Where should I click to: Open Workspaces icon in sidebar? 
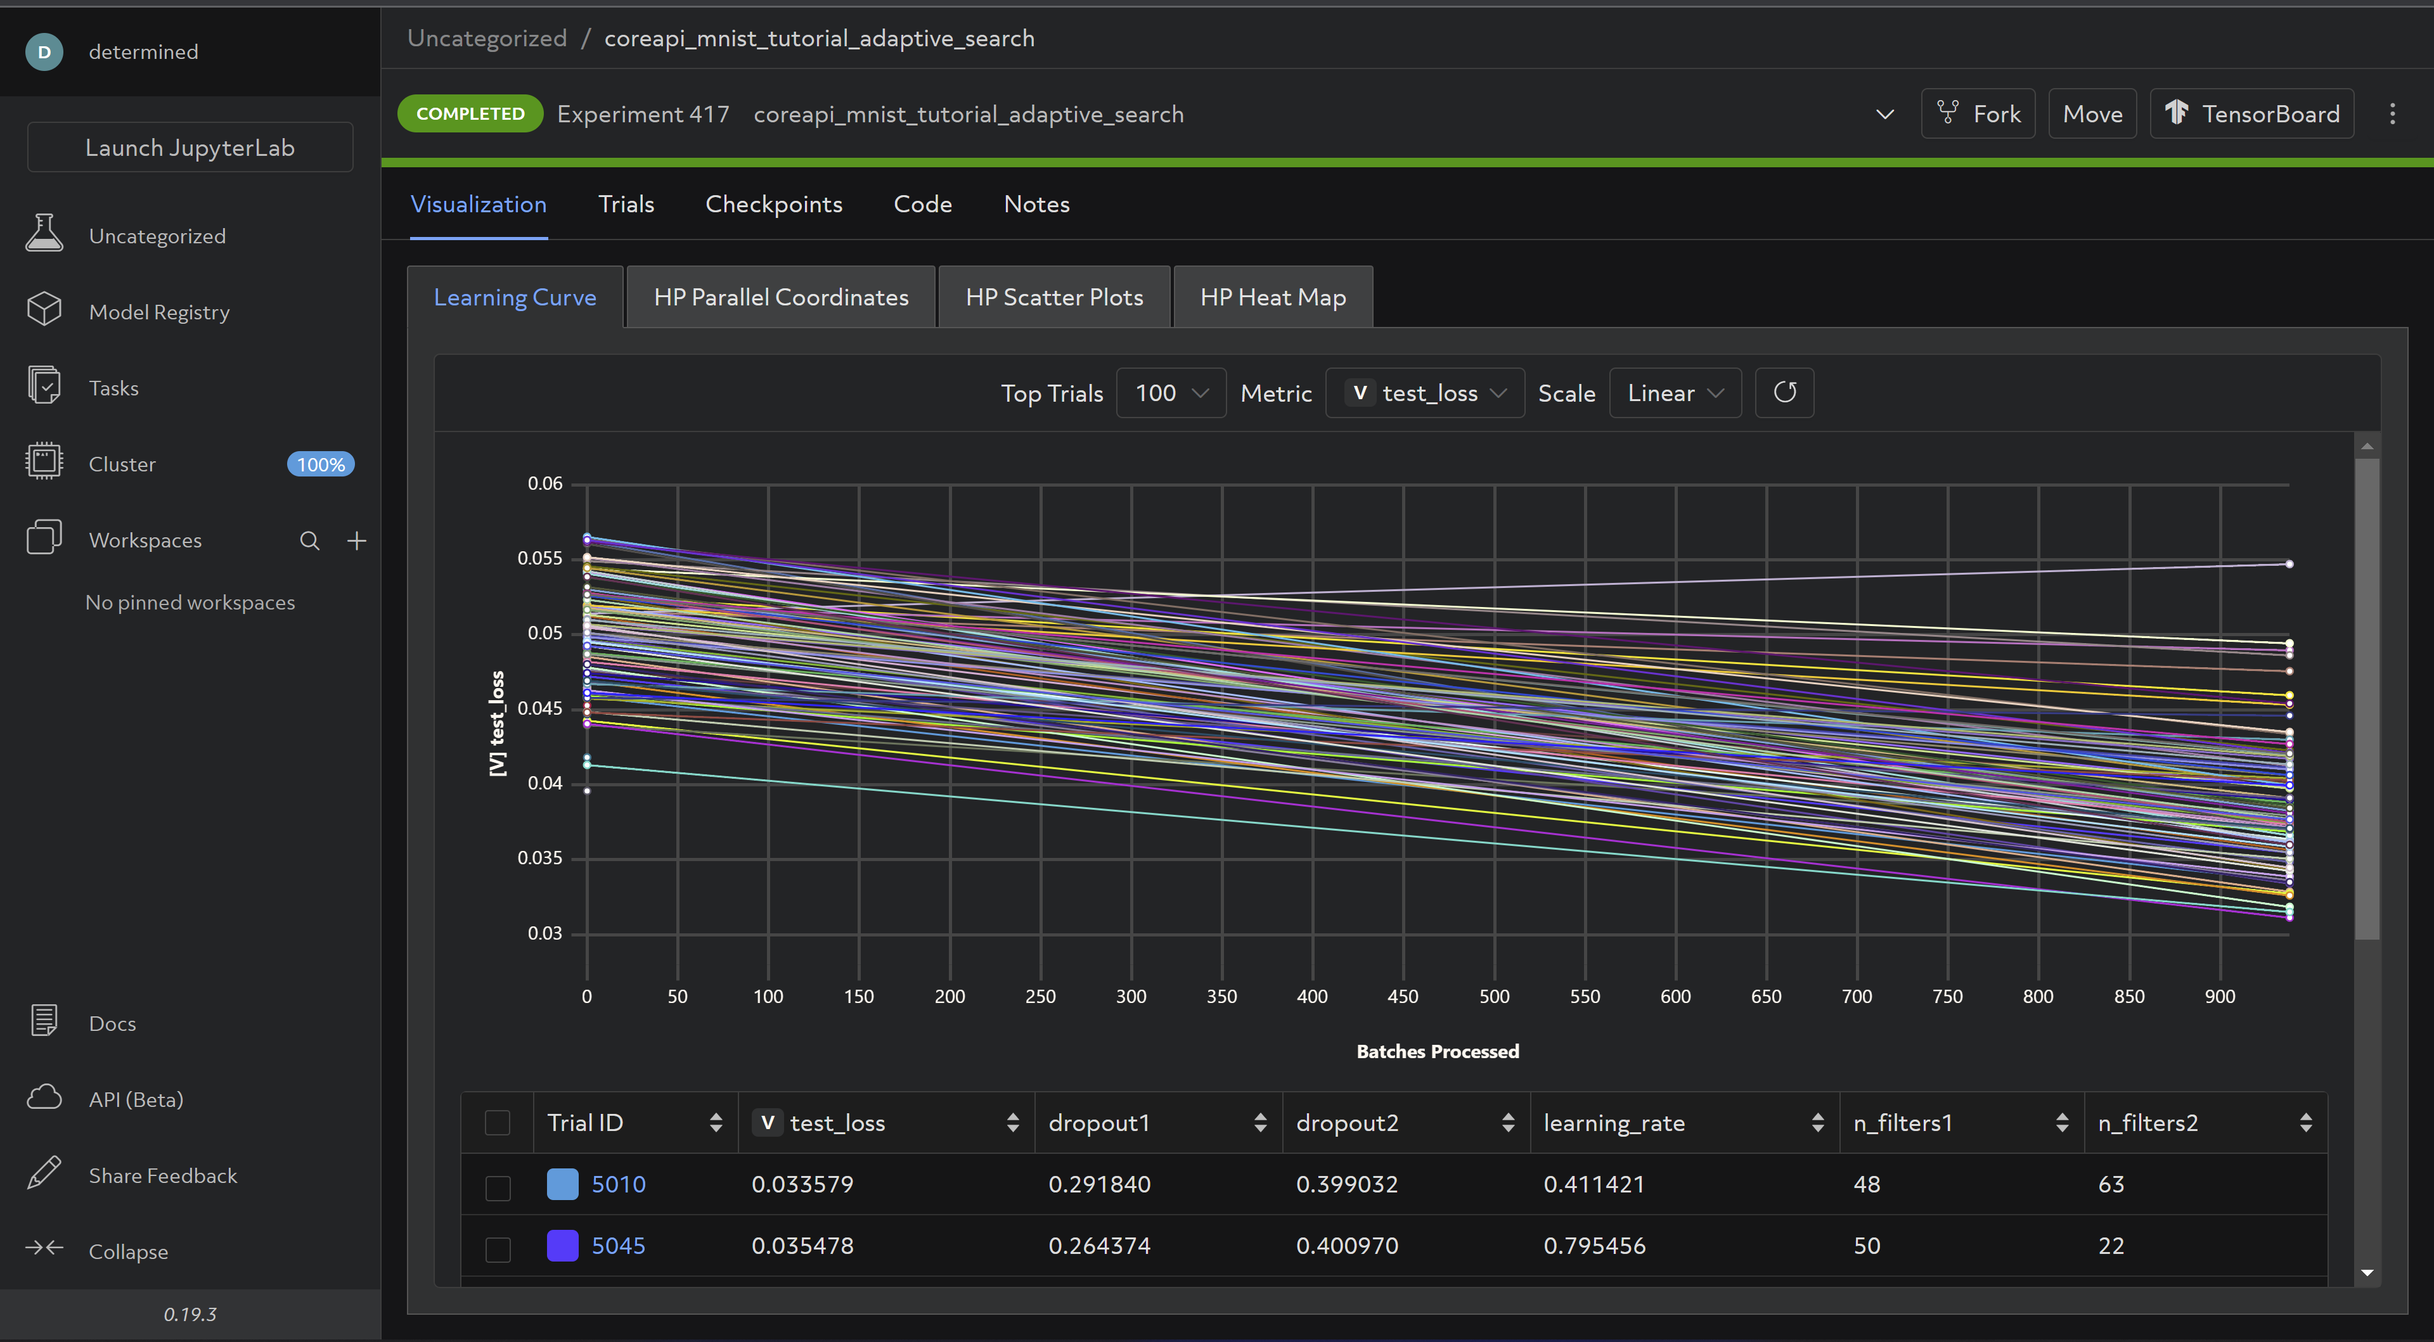(44, 537)
